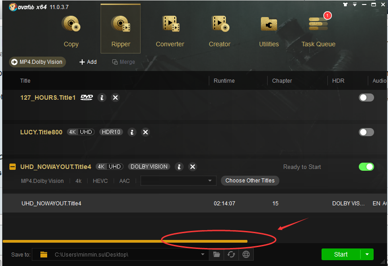Click the Add source button

[x=88, y=62]
